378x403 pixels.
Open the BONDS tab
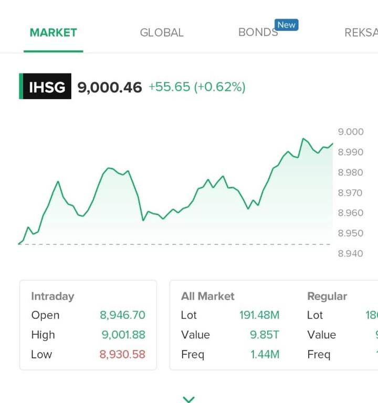(x=258, y=33)
